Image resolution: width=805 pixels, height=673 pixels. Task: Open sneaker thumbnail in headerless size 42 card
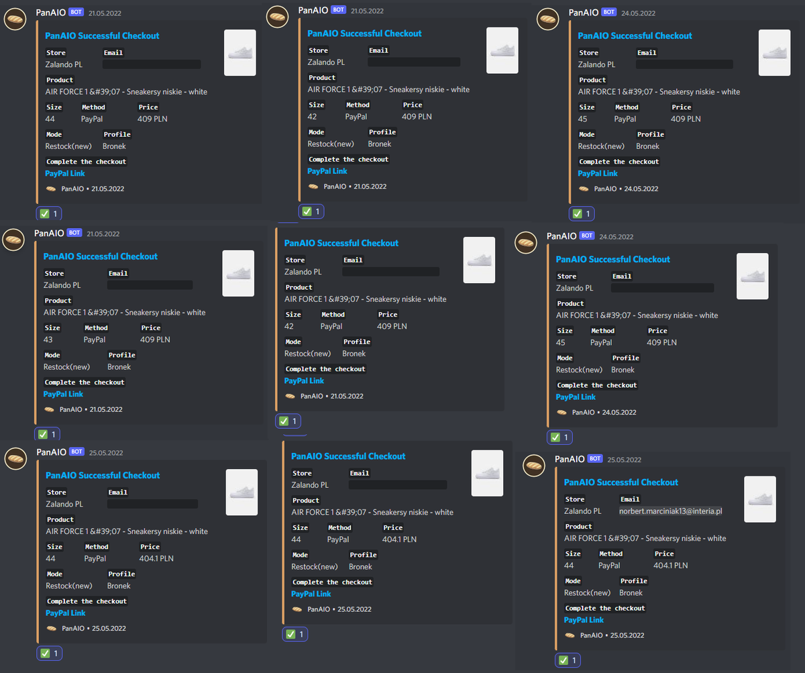point(479,260)
